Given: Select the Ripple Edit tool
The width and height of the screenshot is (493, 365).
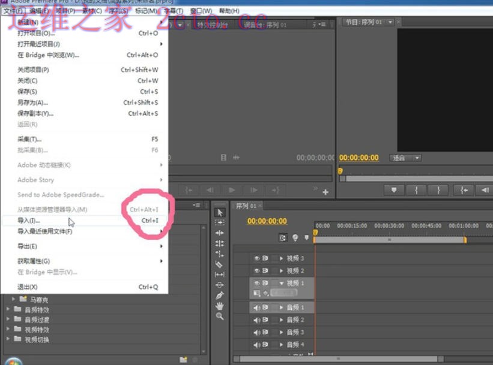Looking at the screenshot, I should tap(220, 233).
